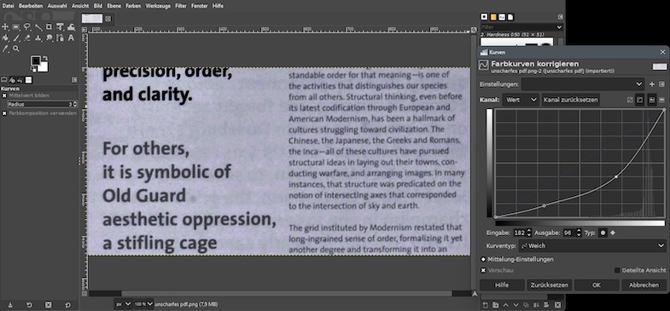Click Kanal zurücksetzen button

click(x=571, y=100)
